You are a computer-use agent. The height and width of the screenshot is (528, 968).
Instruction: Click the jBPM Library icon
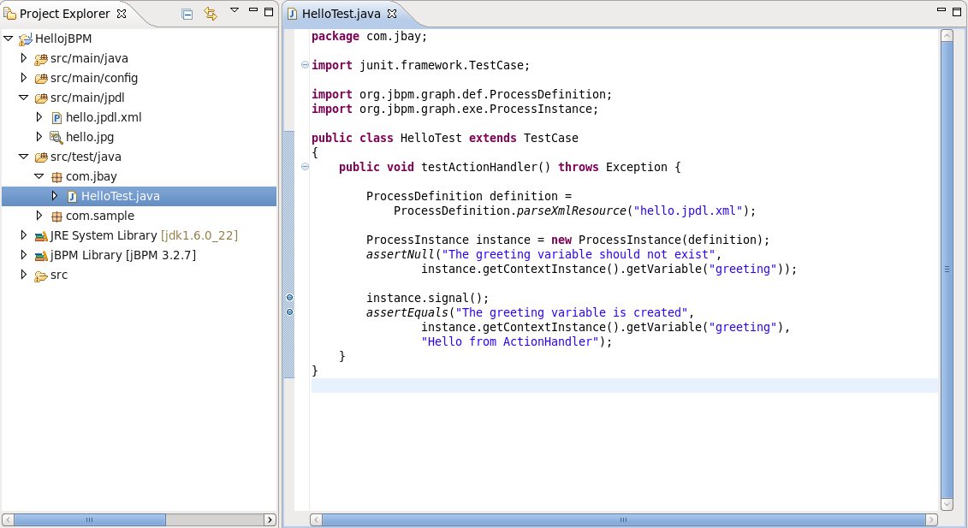41,256
